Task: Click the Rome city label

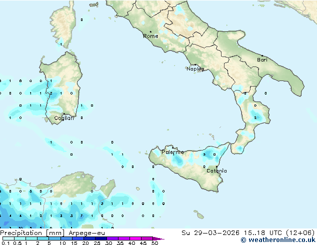Action: tap(150, 36)
